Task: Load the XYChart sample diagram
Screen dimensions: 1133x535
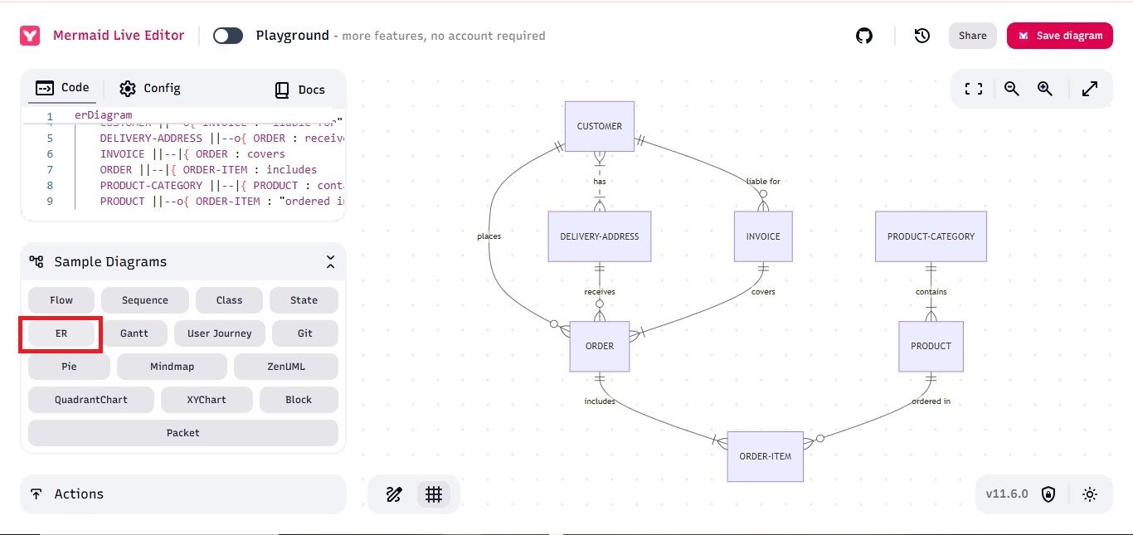Action: pos(207,400)
